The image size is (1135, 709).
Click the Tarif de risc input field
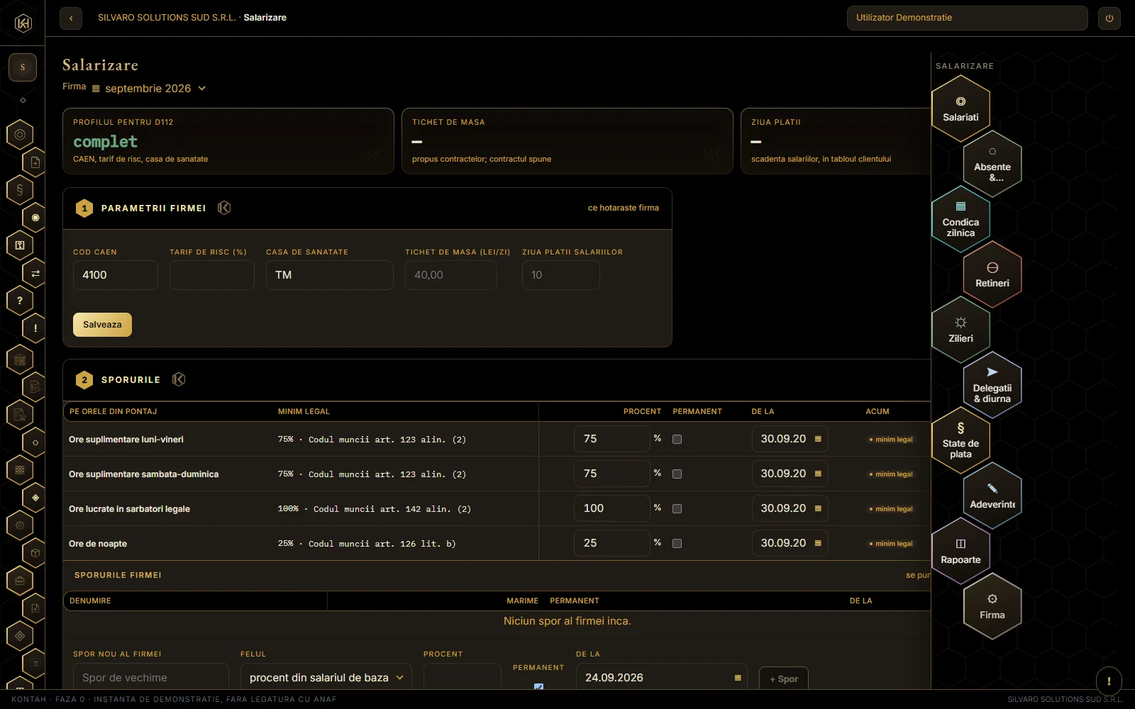212,275
